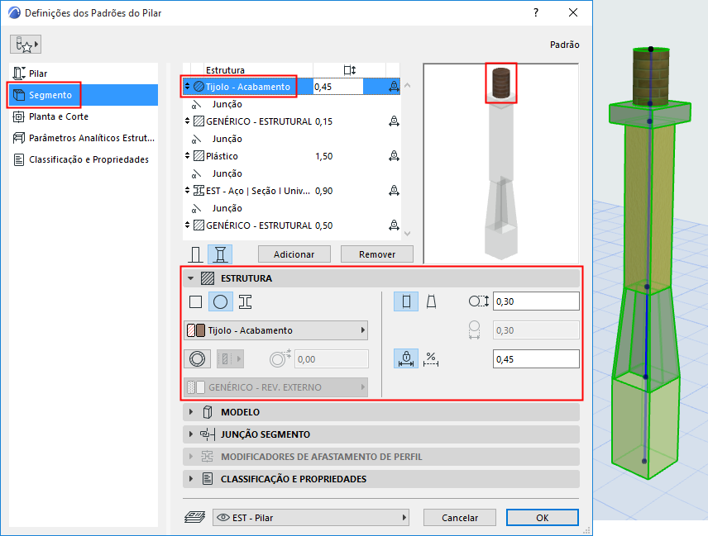Image resolution: width=708 pixels, height=536 pixels.
Task: Switch width input to percentage mode
Action: [431, 358]
